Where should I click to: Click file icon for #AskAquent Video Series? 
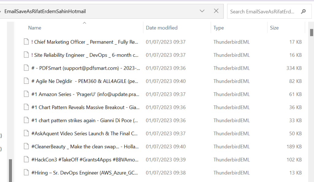(26, 133)
